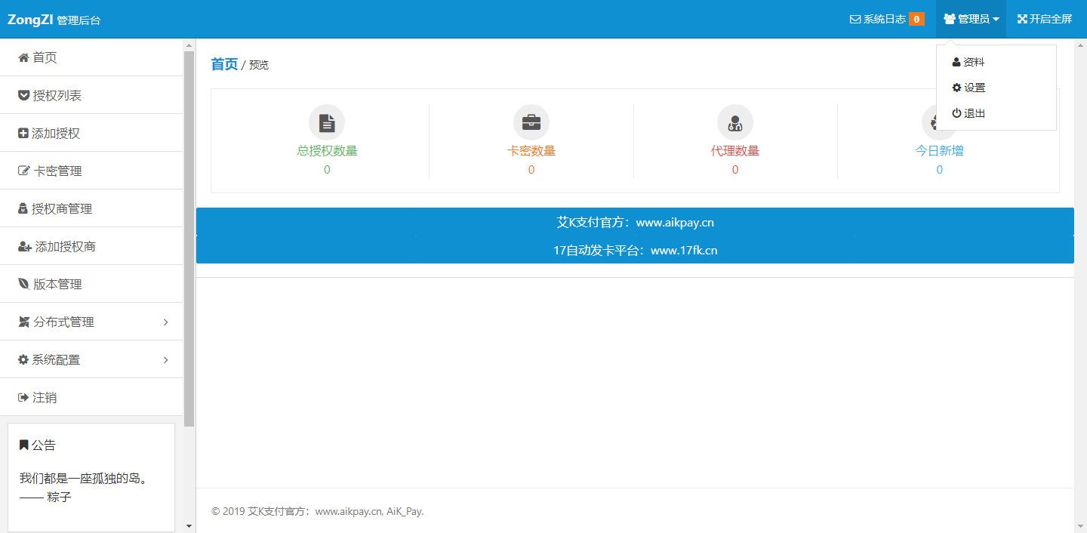Expand the 分布式管理 submenu

tap(64, 321)
